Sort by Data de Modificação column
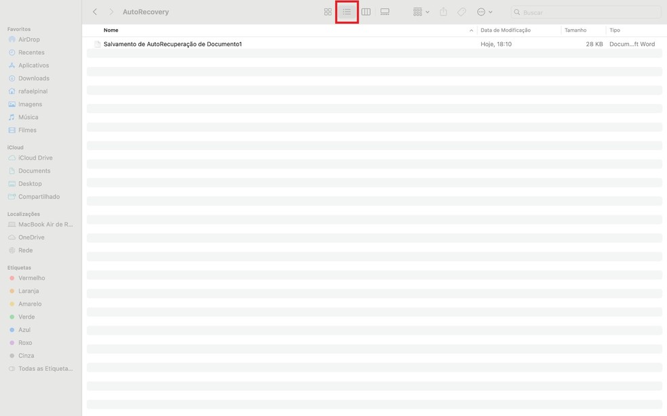Screen dimensions: 667x416 coord(506,30)
